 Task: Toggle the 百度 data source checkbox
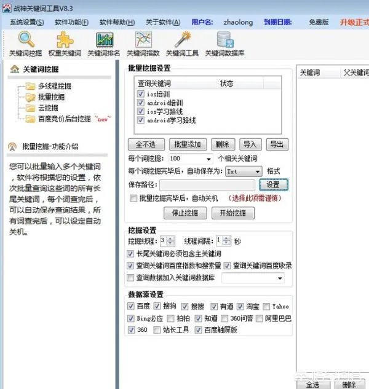tap(131, 306)
